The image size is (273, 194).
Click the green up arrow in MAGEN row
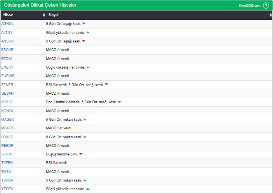click(85, 120)
